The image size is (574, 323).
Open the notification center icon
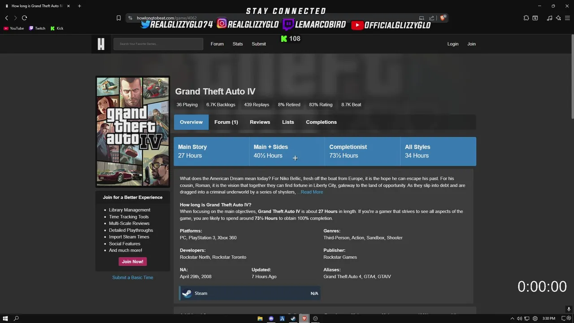coord(564,319)
